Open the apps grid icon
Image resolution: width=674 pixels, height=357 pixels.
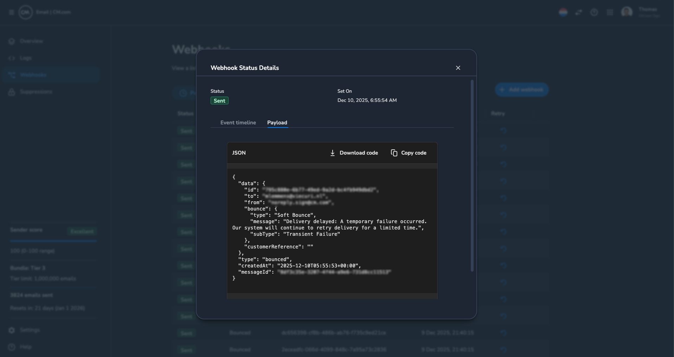[x=610, y=12]
